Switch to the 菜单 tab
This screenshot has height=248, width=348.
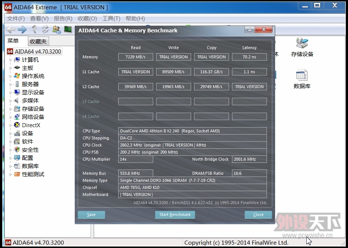(x=16, y=41)
